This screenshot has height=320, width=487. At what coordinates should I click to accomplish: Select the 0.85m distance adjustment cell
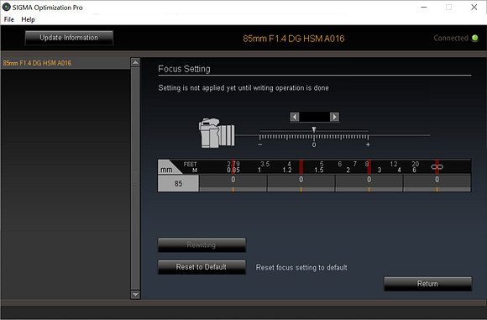tap(233, 183)
